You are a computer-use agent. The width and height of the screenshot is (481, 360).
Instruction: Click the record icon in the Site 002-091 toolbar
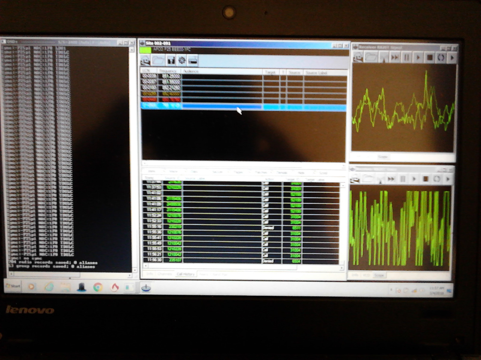tap(172, 60)
